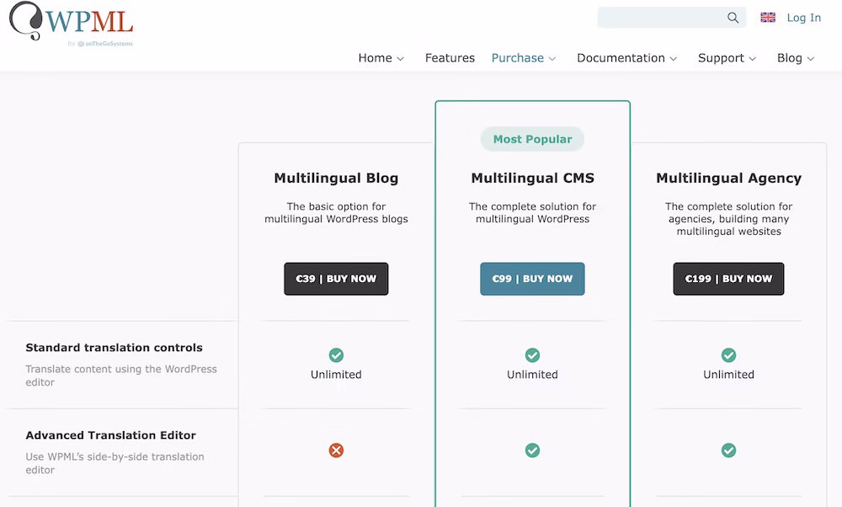
Task: Click CMS plan Advanced Editor checkmark
Action: pyautogui.click(x=533, y=450)
